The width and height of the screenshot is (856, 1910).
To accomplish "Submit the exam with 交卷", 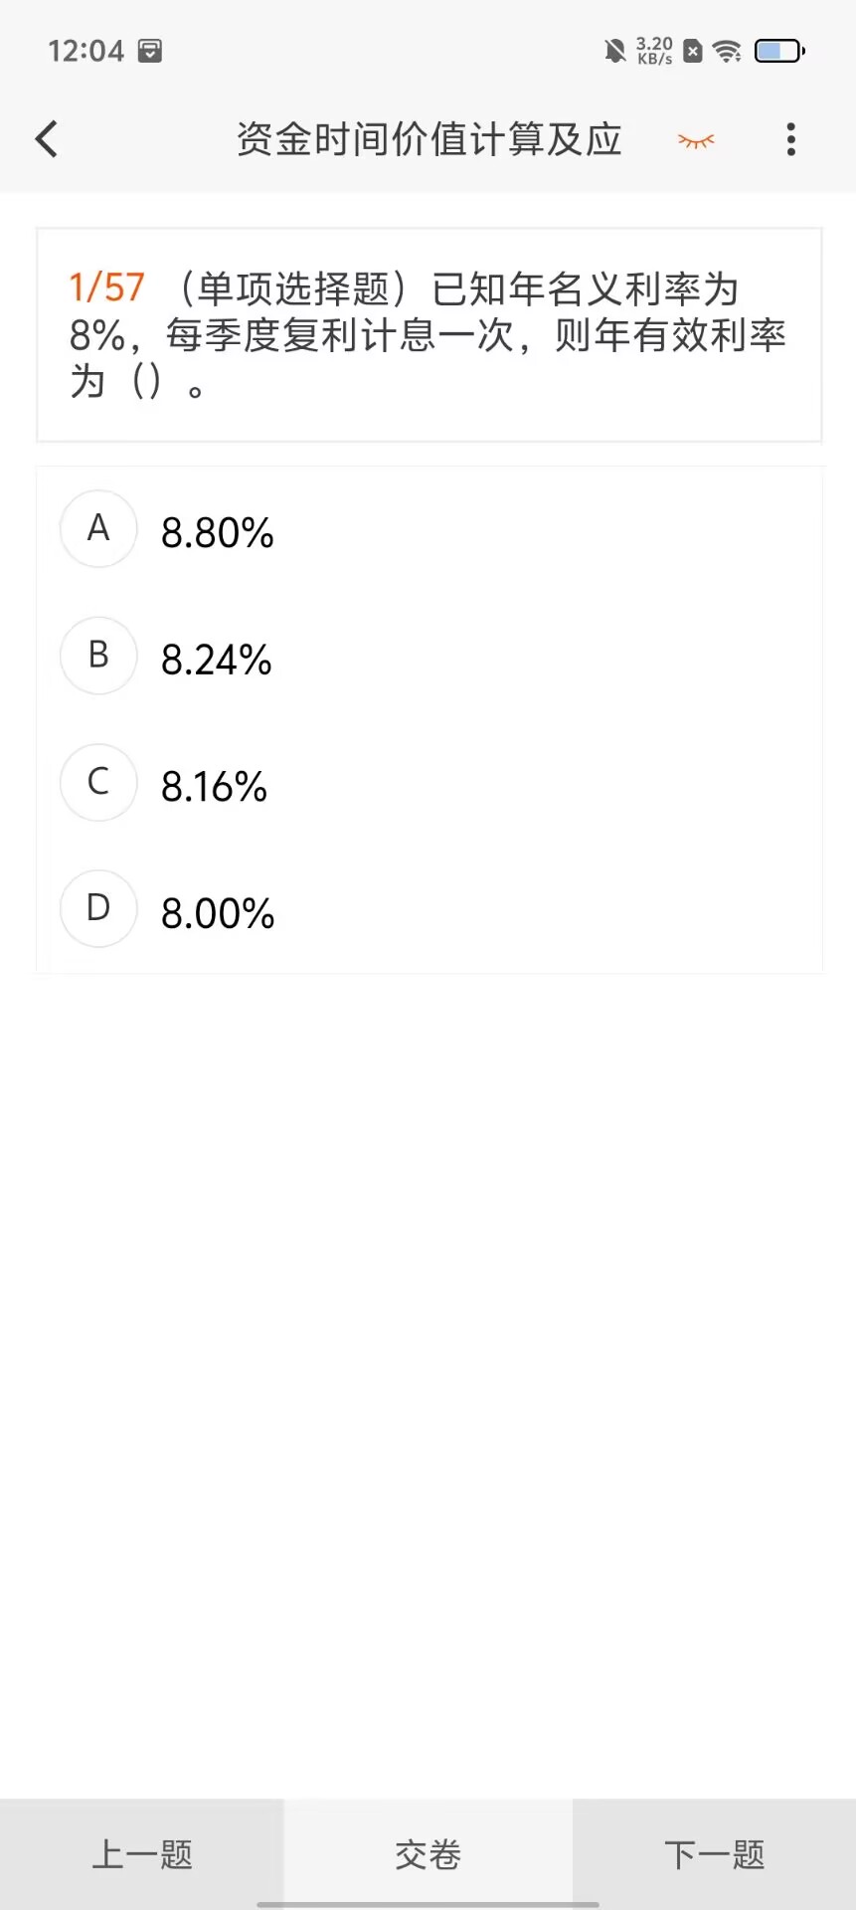I will click(x=428, y=1854).
